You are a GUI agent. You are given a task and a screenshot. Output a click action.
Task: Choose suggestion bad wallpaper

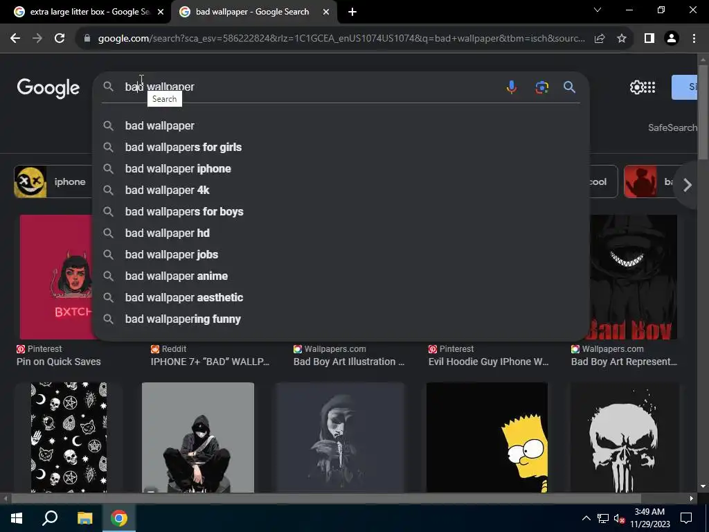point(341,126)
